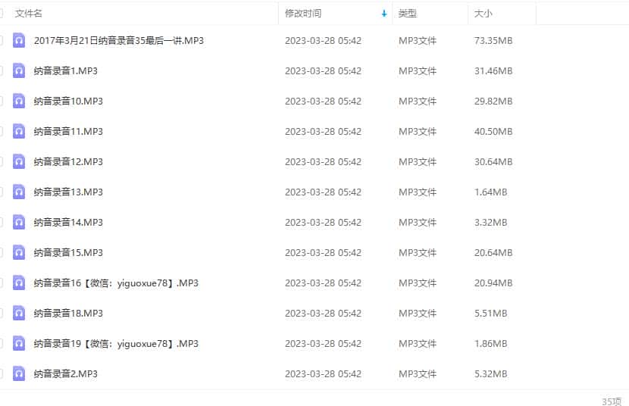Click the audio icon for 纳音录音11.MP3
This screenshot has width=629, height=406.
coord(19,131)
